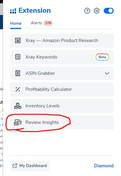Click the Beta badge on Xray Keywords
Viewport: 121px width, 176px height.
102,57
